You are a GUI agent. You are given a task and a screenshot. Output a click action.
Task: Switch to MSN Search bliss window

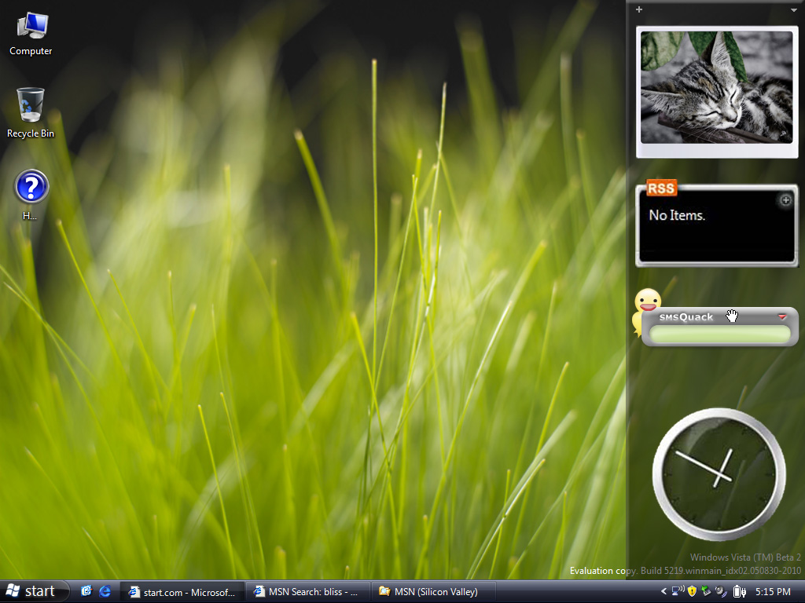tap(307, 591)
